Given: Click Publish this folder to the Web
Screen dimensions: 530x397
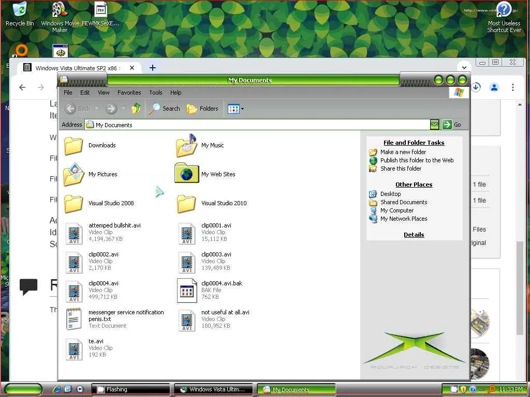Looking at the screenshot, I should pyautogui.click(x=417, y=160).
